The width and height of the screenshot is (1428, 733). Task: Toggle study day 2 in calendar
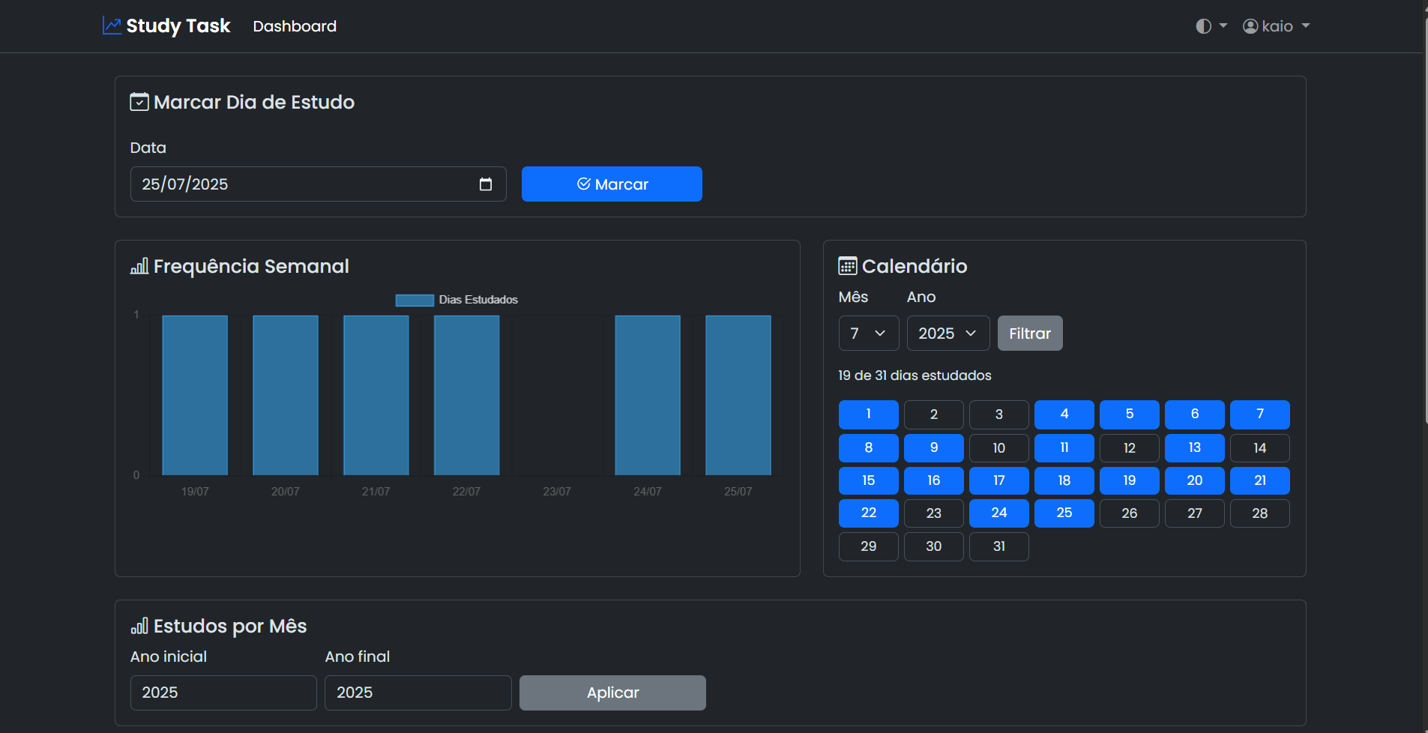point(933,414)
